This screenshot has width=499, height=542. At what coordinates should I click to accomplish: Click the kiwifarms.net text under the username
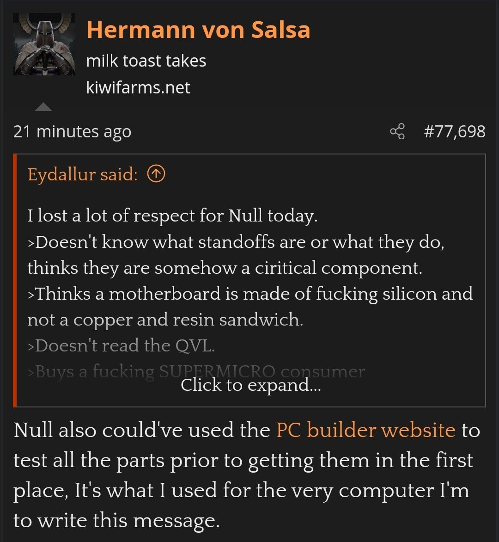pos(138,87)
